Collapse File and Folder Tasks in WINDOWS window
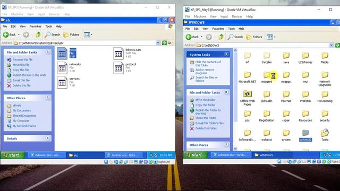Viewport: 340px width, 191px height. point(226,92)
